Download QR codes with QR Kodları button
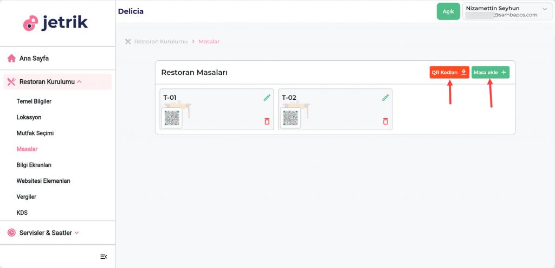 [x=449, y=73]
